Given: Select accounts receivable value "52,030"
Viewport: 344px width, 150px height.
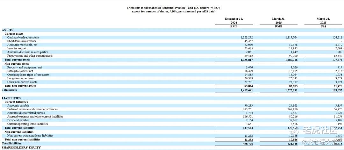Looking at the screenshot, I should (248, 45).
